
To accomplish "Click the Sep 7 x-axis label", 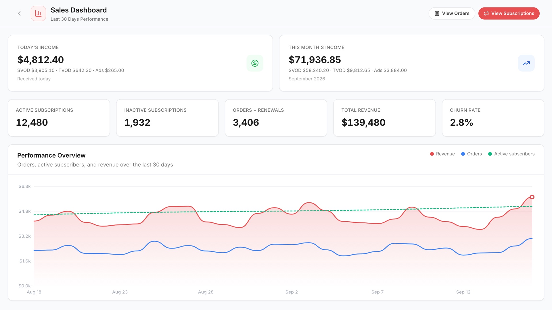I will tap(377, 292).
